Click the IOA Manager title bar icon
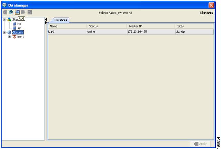This screenshot has width=221, height=149. click(x=4, y=5)
